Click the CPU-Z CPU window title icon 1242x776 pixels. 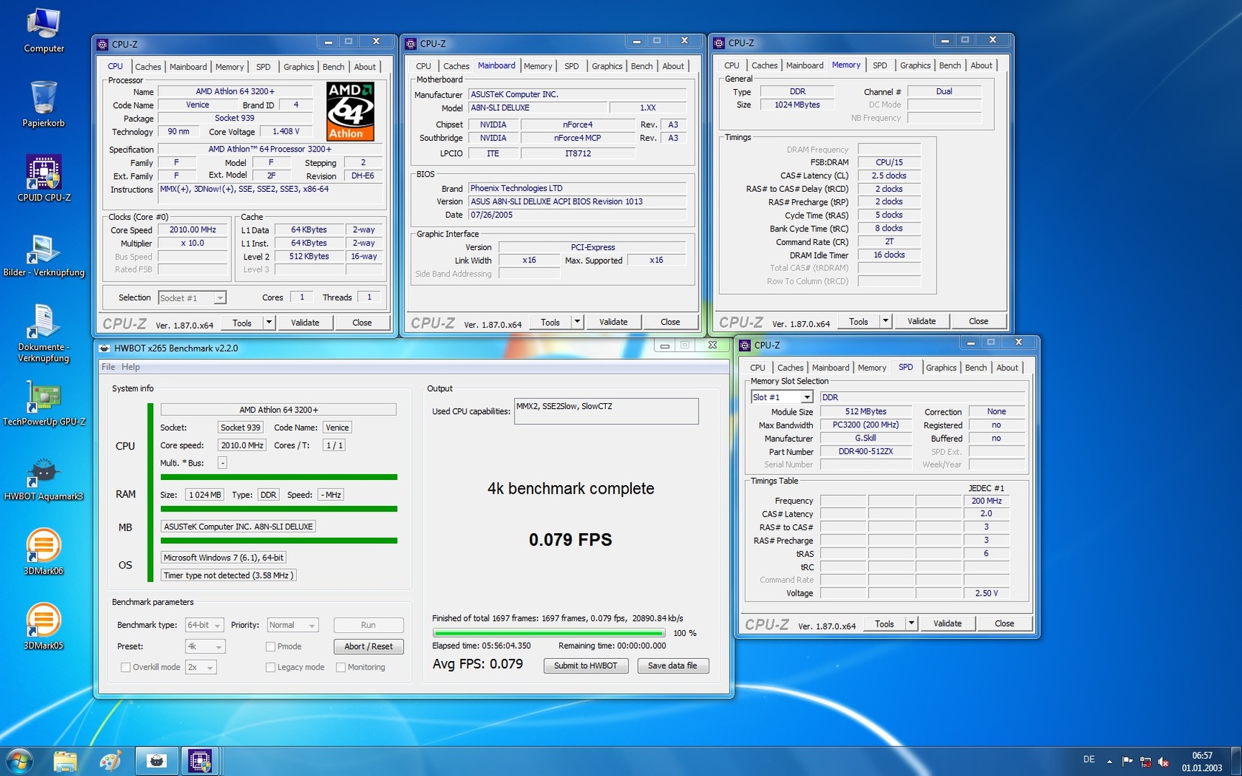click(x=102, y=45)
